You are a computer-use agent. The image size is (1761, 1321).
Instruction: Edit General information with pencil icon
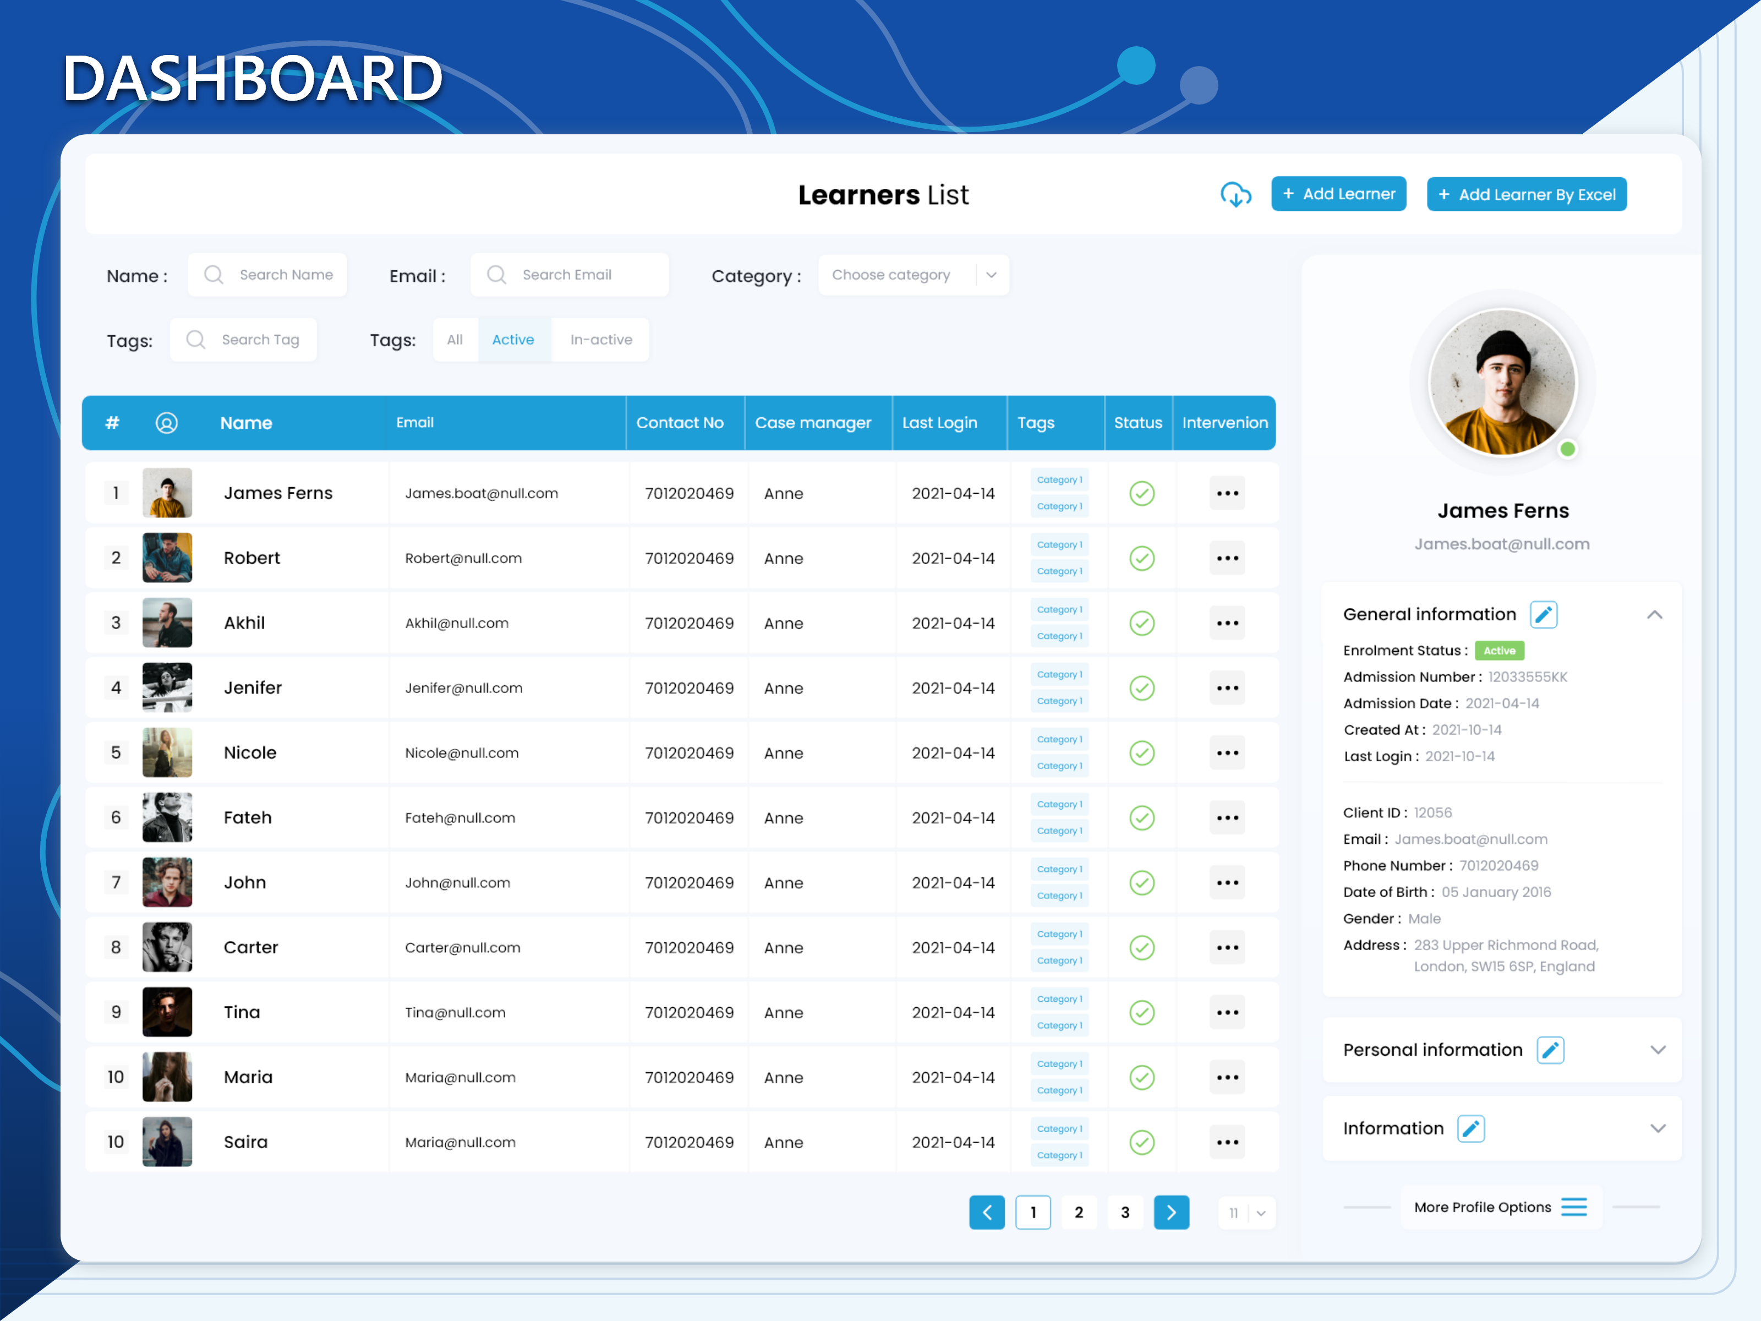point(1543,615)
